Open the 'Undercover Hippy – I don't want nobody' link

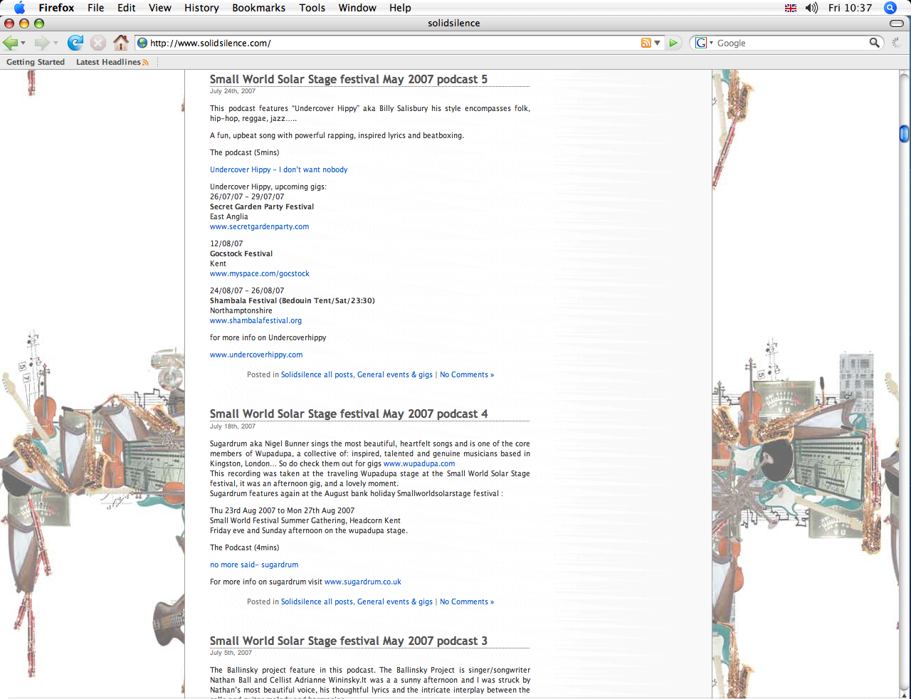[278, 169]
